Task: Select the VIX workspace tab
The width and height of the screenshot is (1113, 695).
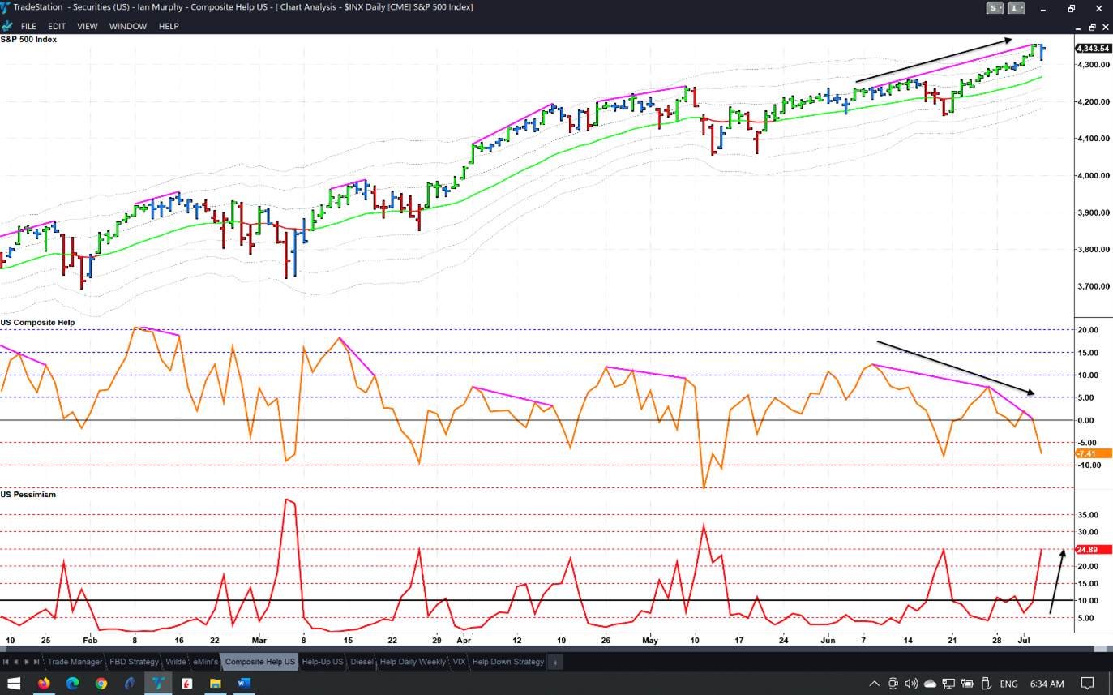Action: pos(459,663)
